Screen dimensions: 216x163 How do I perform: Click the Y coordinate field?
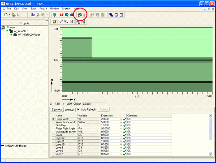pos(69,103)
